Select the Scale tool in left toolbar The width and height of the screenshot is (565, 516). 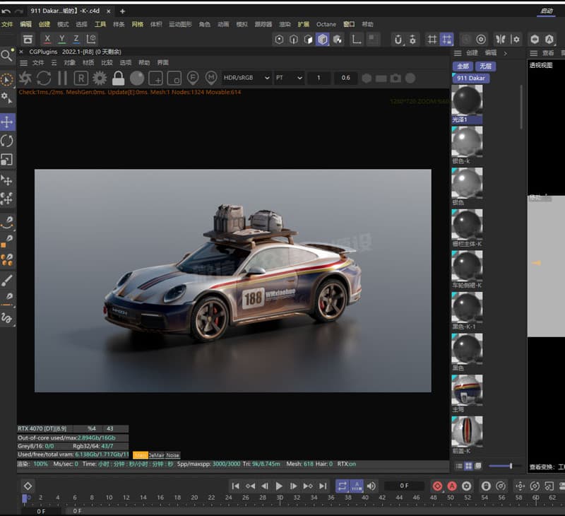click(x=7, y=159)
